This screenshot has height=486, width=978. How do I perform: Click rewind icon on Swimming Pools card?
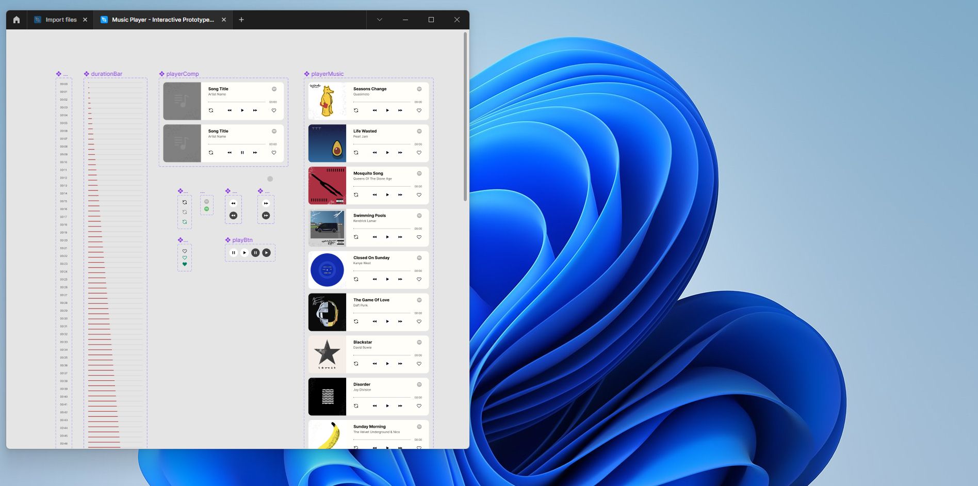coord(374,237)
